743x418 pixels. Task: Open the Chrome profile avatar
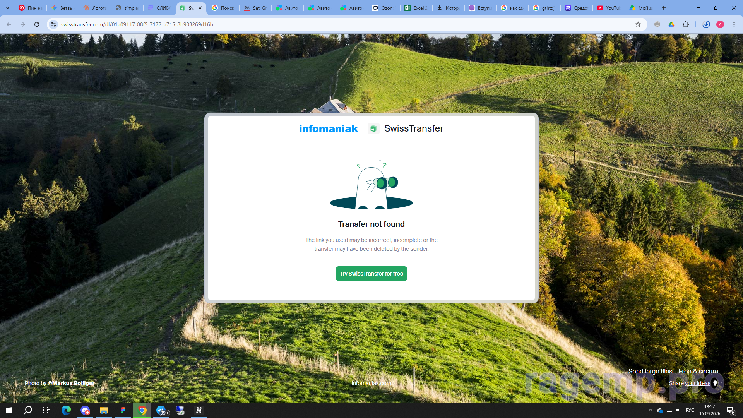click(720, 24)
